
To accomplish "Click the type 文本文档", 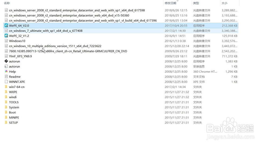I will click(199, 77).
